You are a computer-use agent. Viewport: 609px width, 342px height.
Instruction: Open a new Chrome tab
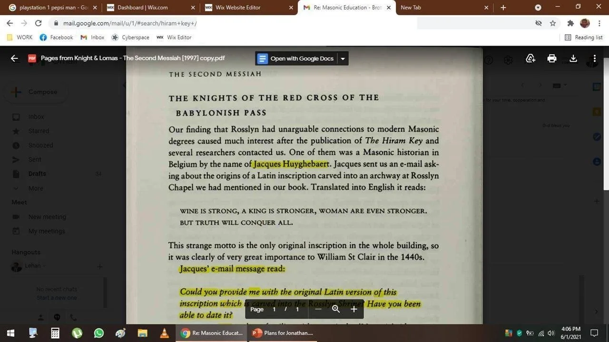point(503,8)
